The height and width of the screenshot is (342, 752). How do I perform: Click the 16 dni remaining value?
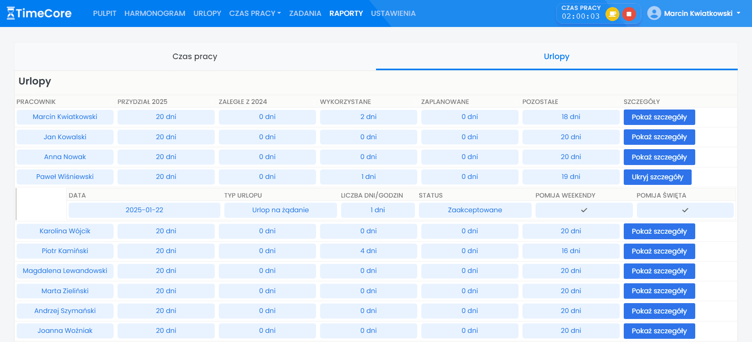[x=571, y=251]
